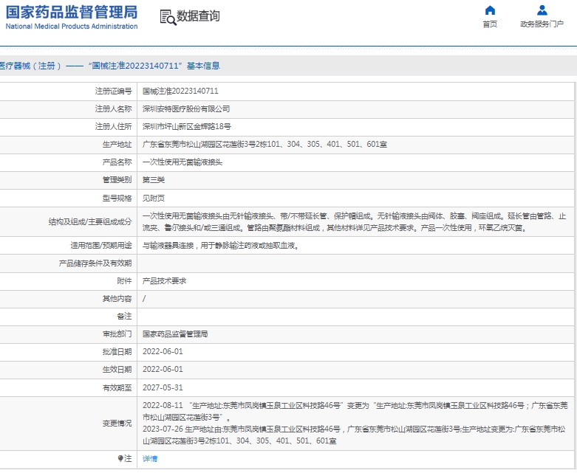The height and width of the screenshot is (473, 577).
Task: Click the 数据查询 search document icon
Action: coord(168,17)
